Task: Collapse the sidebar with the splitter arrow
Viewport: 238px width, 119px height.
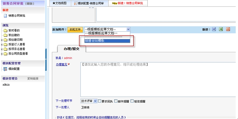Action: pos(46,59)
